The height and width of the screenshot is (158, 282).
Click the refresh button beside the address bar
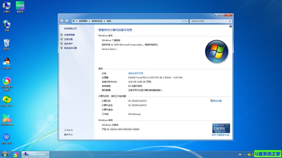(x=186, y=21)
